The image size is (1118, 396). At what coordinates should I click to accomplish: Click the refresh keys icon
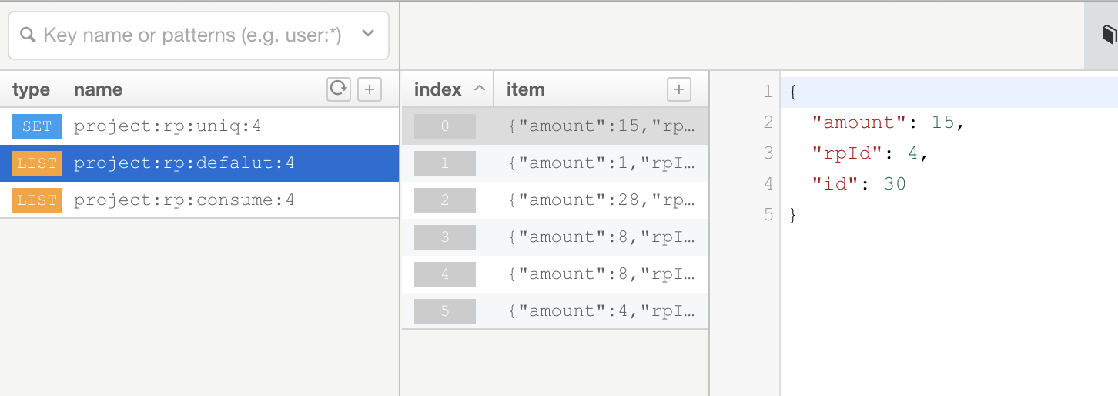point(339,89)
